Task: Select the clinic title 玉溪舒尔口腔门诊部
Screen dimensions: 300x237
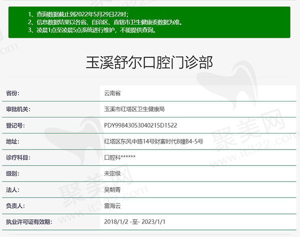Action: 149,62
